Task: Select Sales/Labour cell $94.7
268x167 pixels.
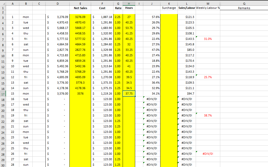Action: 187,94
